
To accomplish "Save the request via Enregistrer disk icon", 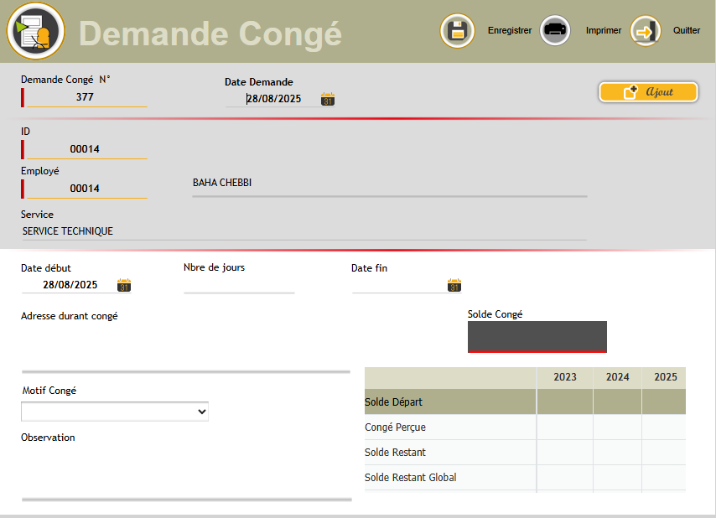I will 457,30.
